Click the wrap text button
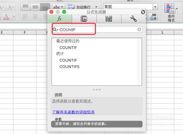Viewport: 183px width, 134px height. pyautogui.click(x=82, y=7)
